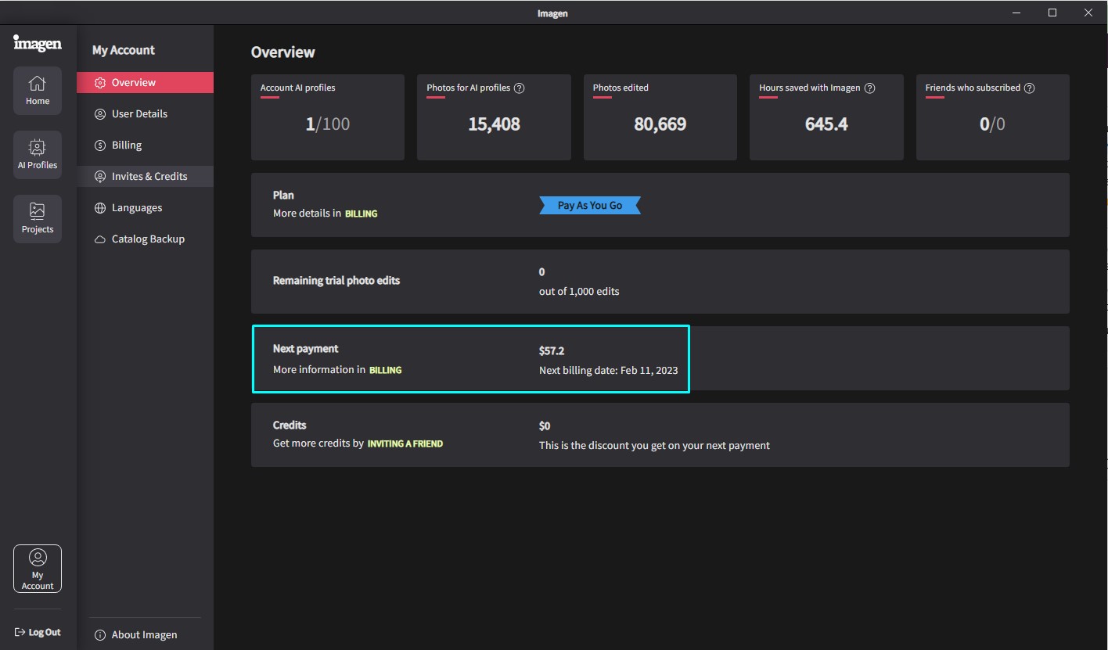Open User Details page

pyautogui.click(x=145, y=113)
